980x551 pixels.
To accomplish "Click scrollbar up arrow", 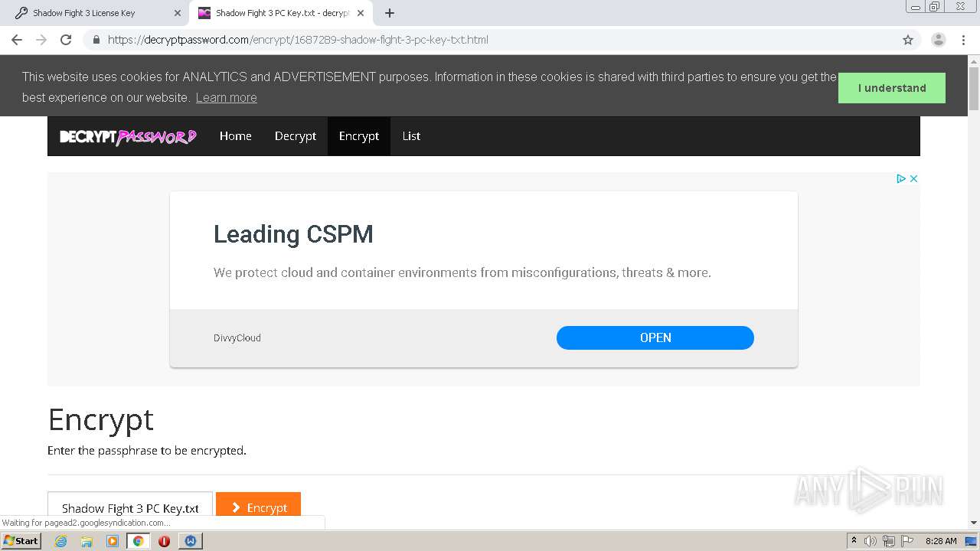I will pos(974,61).
